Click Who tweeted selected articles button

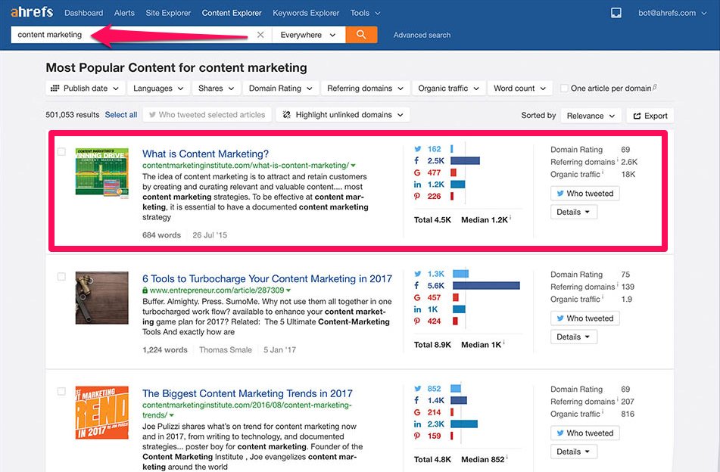[x=207, y=115]
